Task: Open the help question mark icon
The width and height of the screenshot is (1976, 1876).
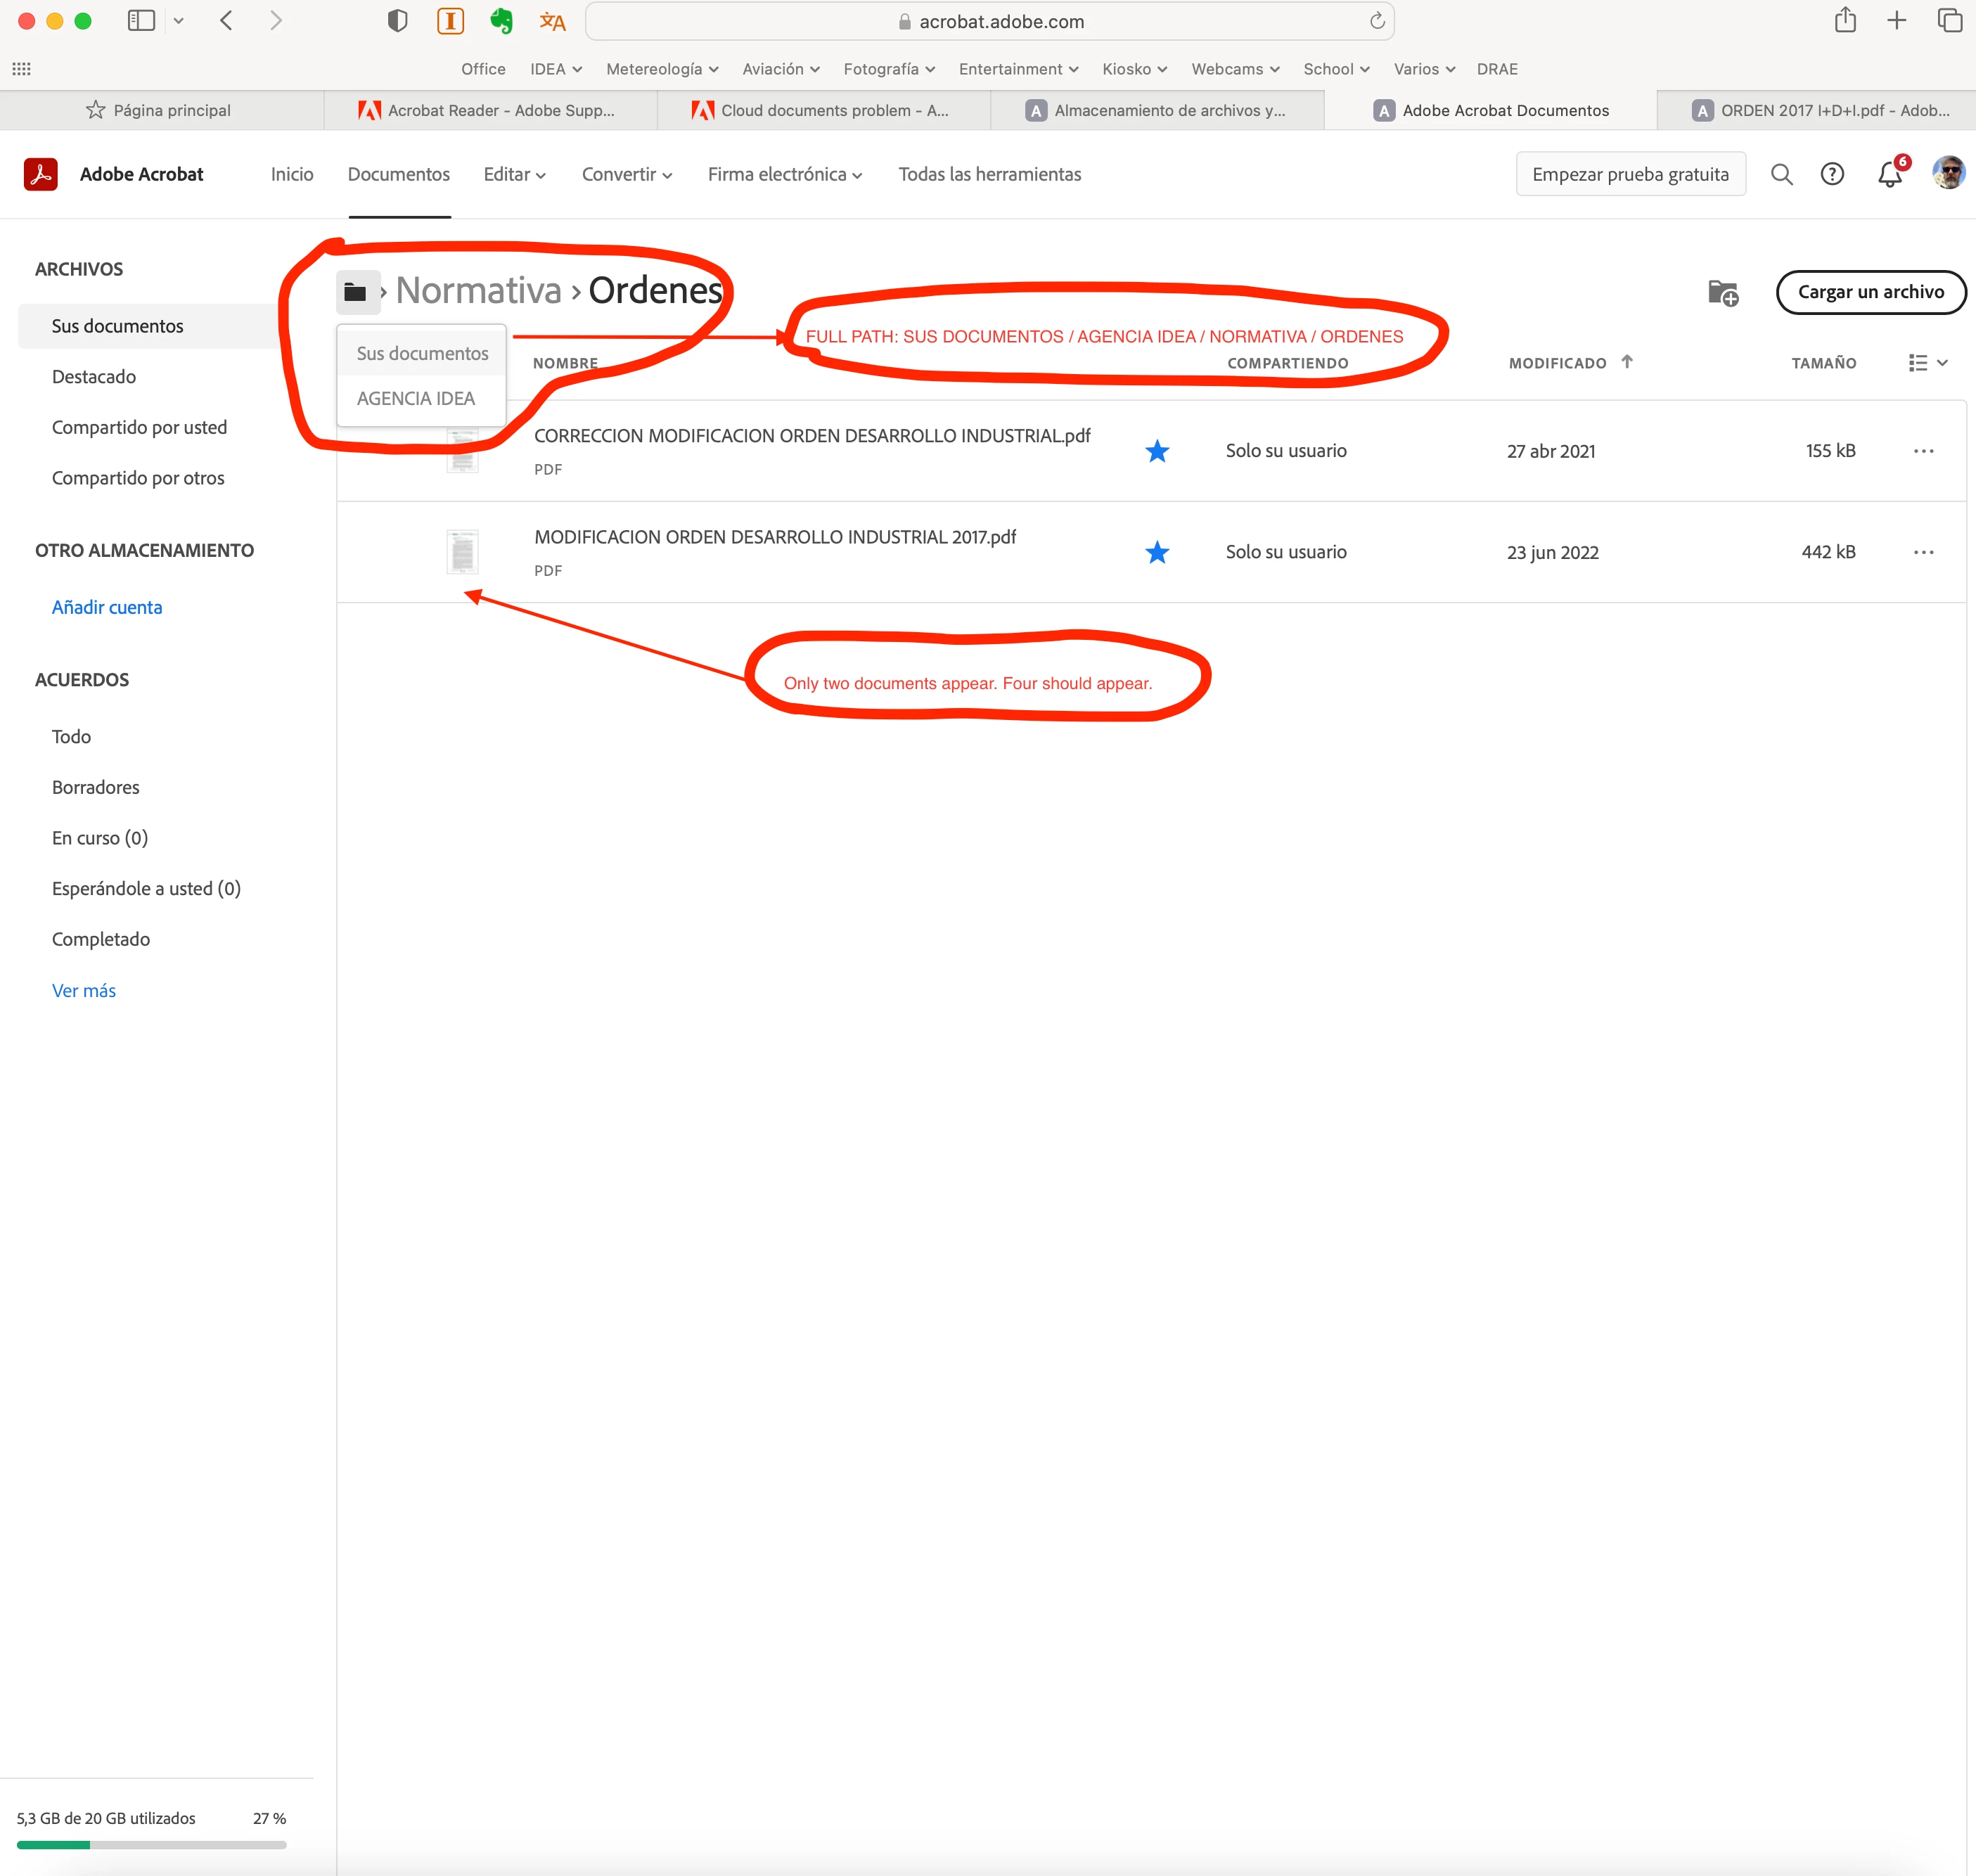Action: click(x=1832, y=174)
